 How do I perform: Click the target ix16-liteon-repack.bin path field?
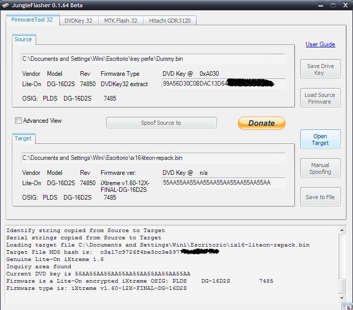tap(153, 158)
